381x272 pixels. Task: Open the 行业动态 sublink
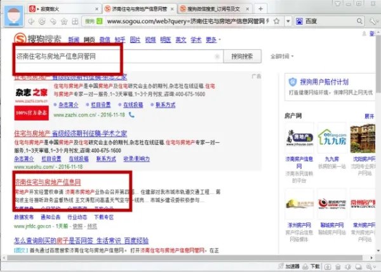[x=77, y=217]
